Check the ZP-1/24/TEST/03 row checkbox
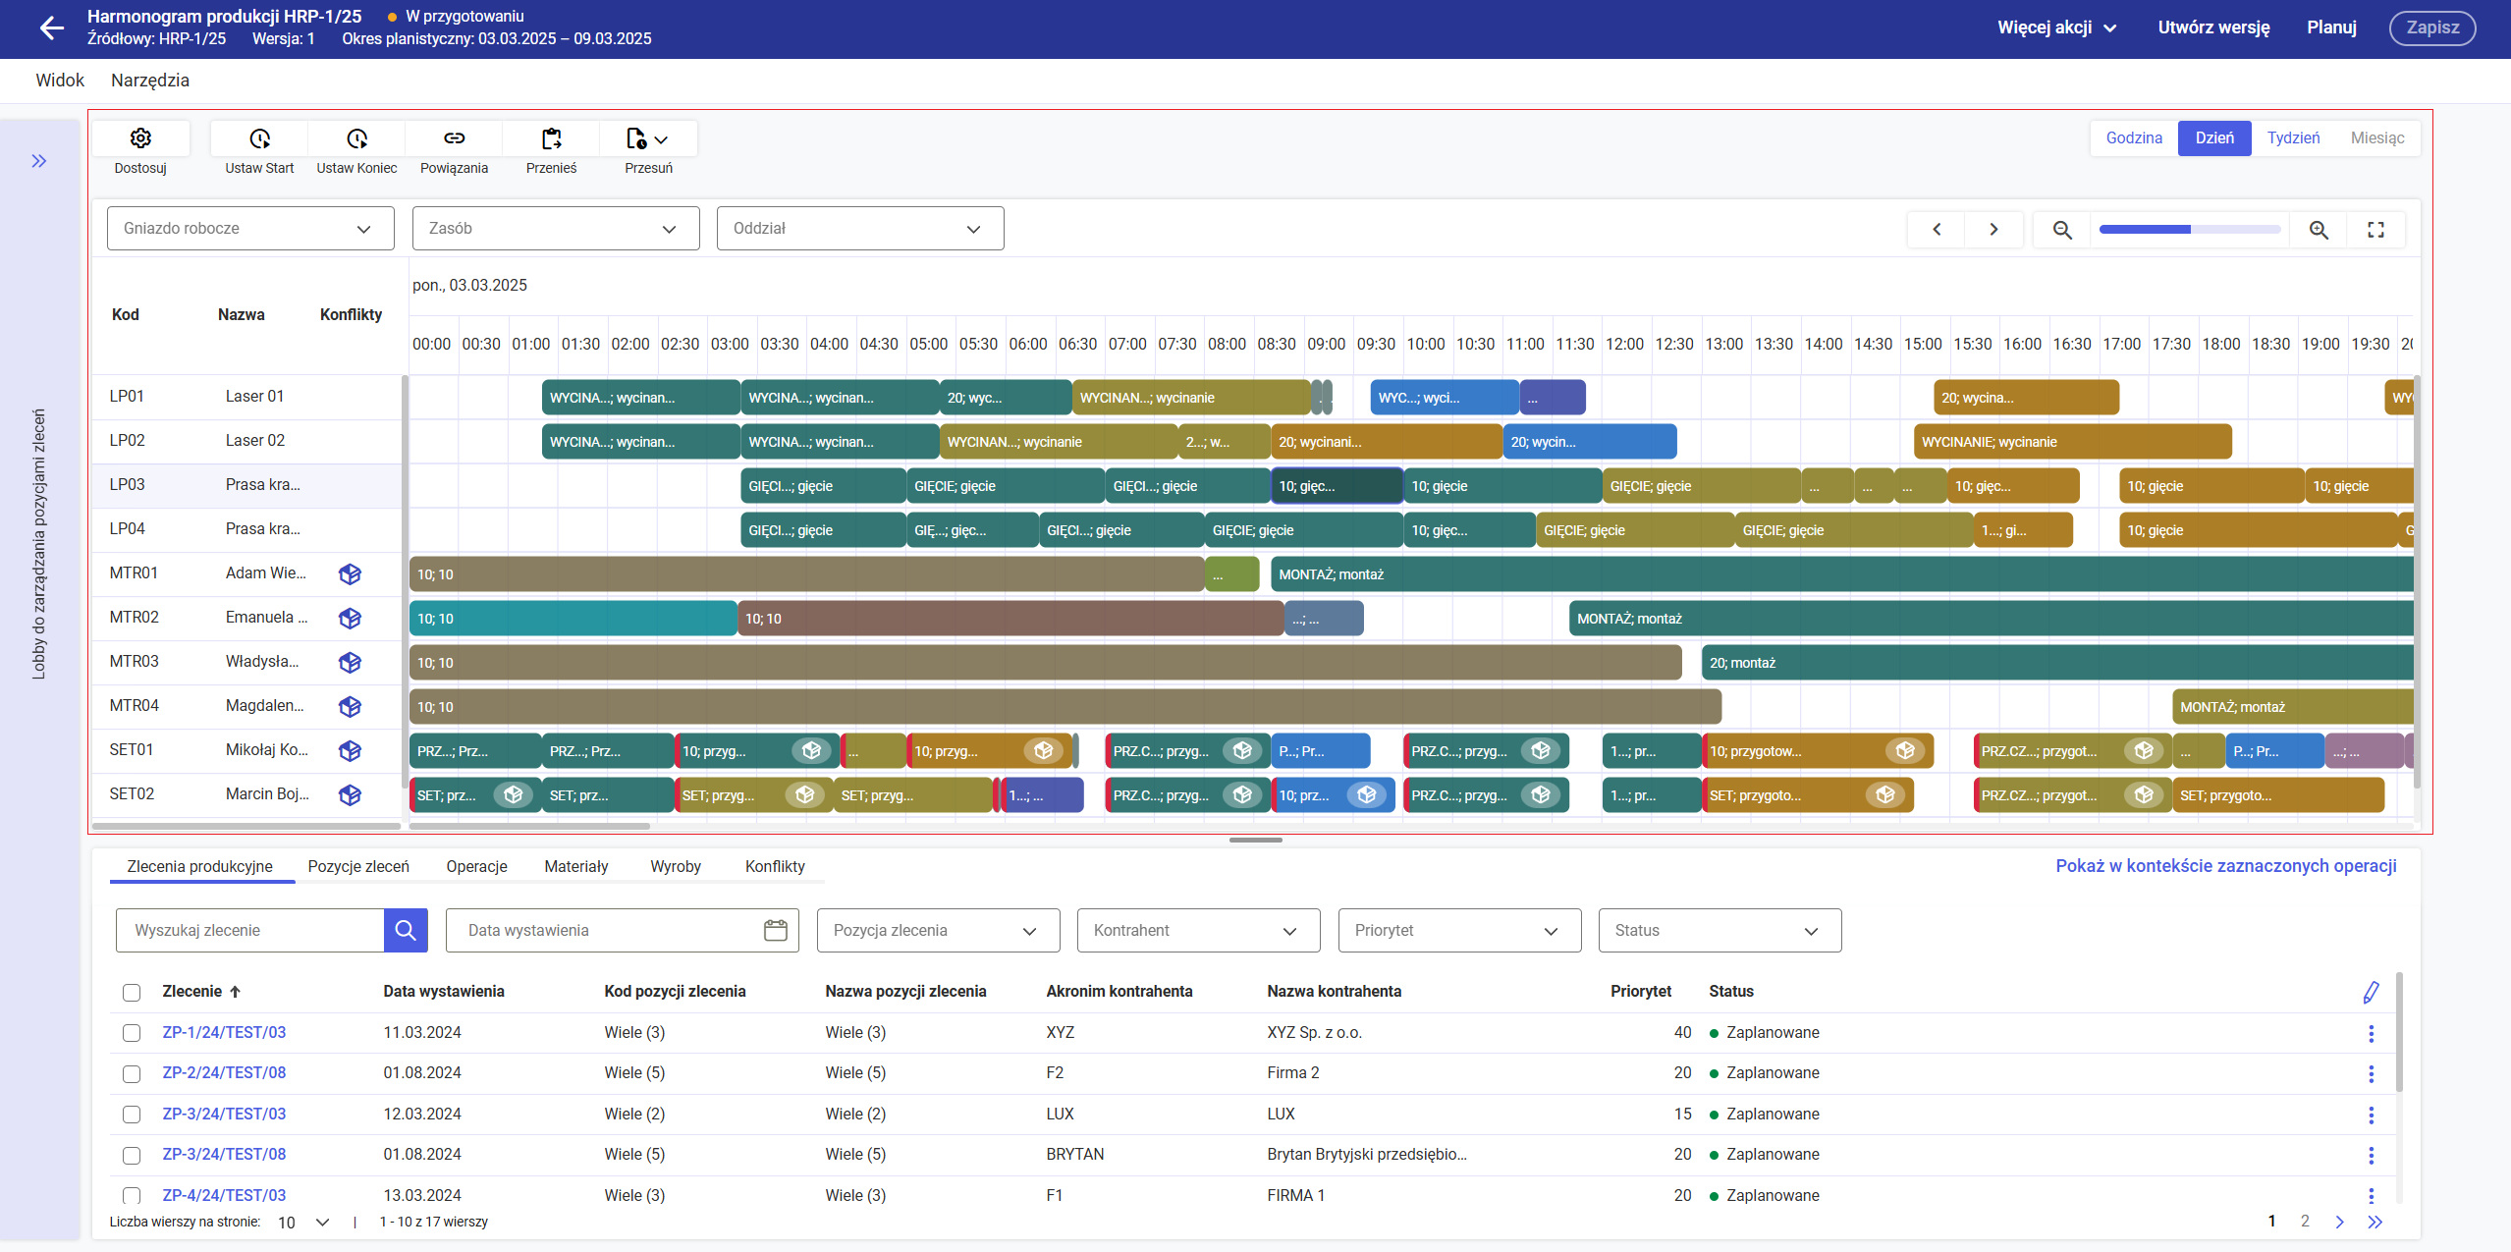Screen dimensions: 2511x1252 [132, 1033]
